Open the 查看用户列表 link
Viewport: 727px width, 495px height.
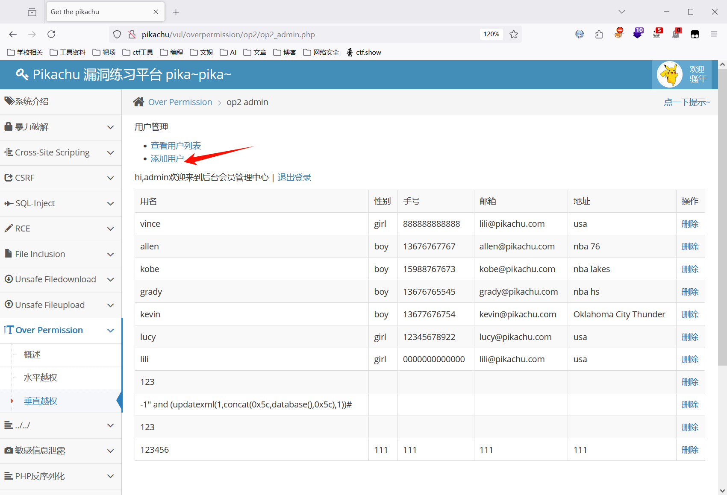tap(176, 146)
